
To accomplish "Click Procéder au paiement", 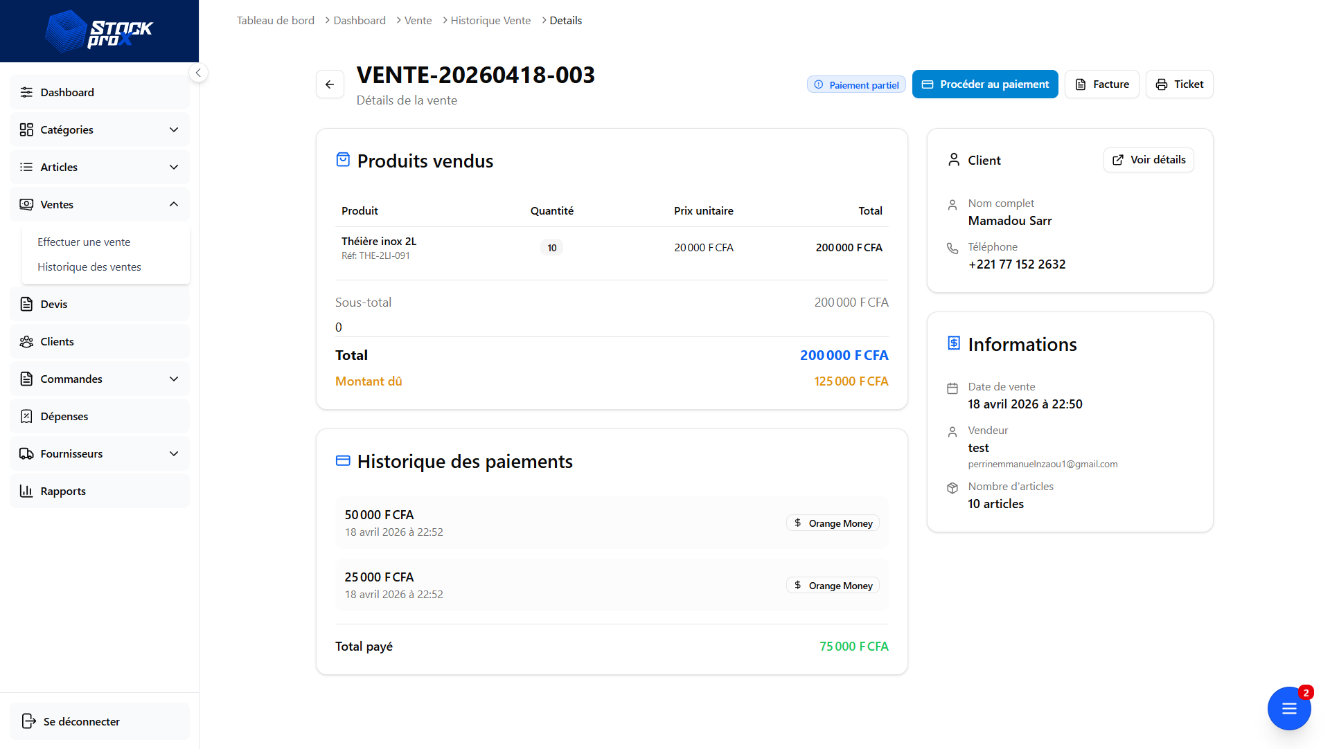I will [x=985, y=84].
